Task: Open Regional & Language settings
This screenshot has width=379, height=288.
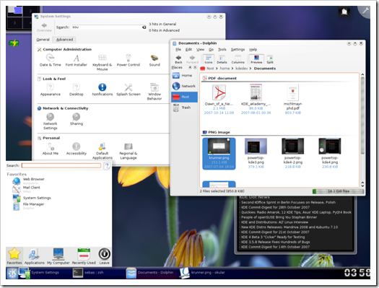Action: (128, 151)
